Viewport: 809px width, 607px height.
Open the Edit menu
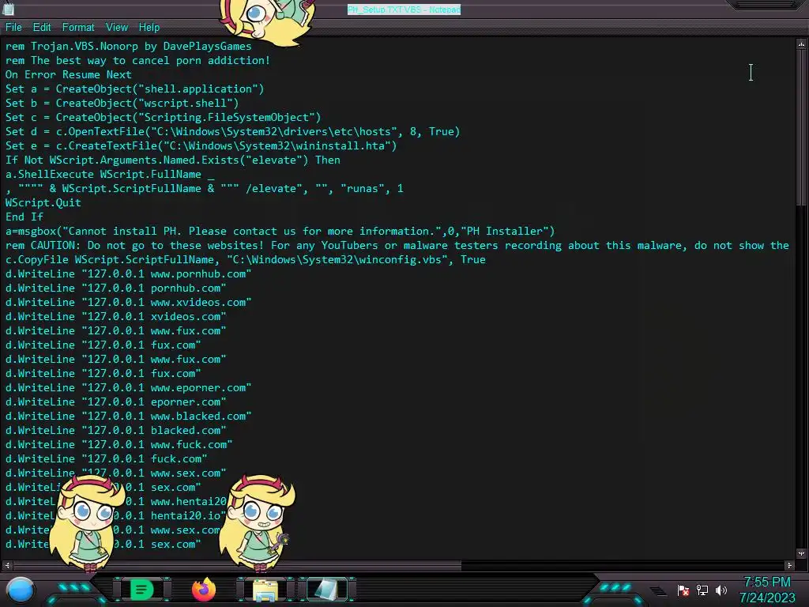click(x=42, y=28)
